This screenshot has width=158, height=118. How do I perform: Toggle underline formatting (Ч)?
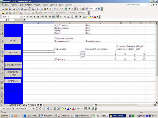click(38, 16)
